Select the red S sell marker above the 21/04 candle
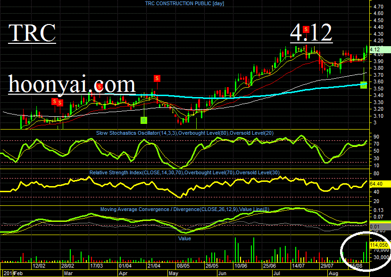The height and width of the screenshot is (277, 391). tap(157, 79)
